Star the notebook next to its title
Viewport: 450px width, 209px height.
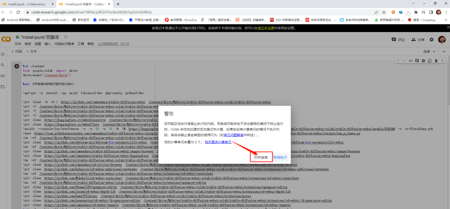65,37
